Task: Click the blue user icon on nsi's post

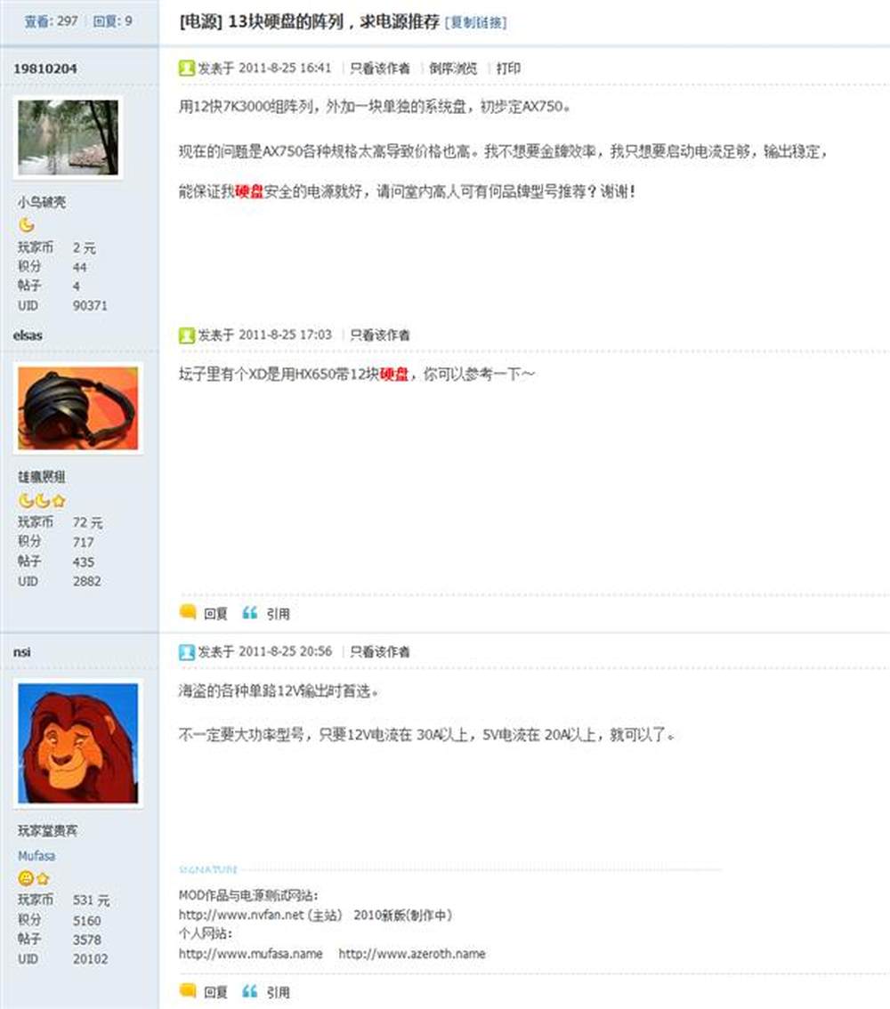Action: 187,652
